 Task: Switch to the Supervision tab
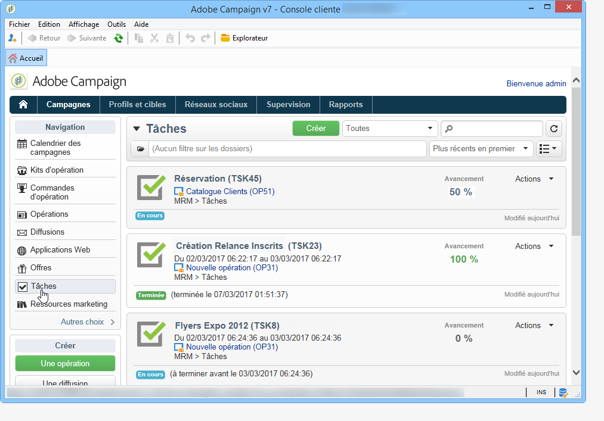click(x=289, y=105)
